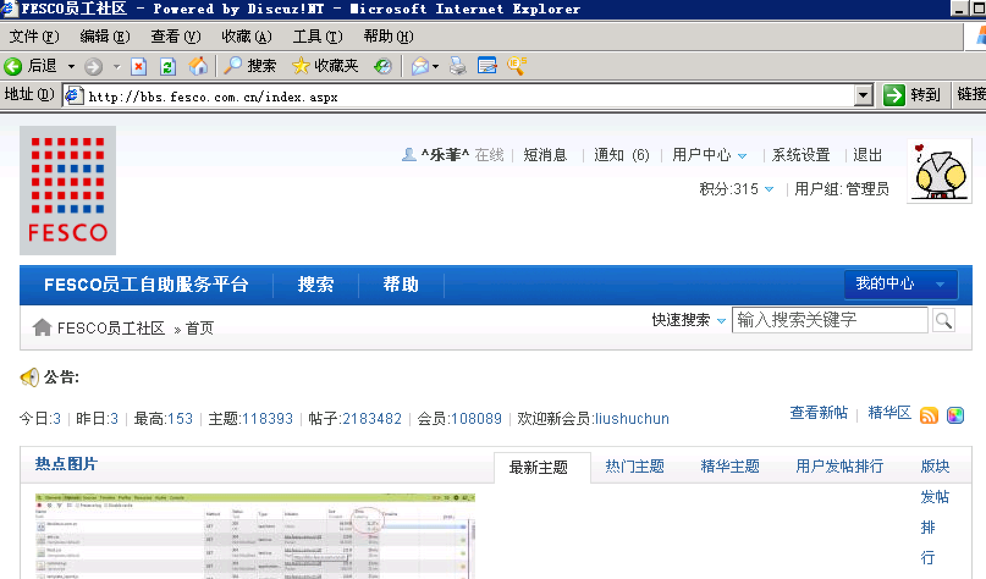Click the Print icon
Viewport: 986px width, 579px height.
[458, 66]
